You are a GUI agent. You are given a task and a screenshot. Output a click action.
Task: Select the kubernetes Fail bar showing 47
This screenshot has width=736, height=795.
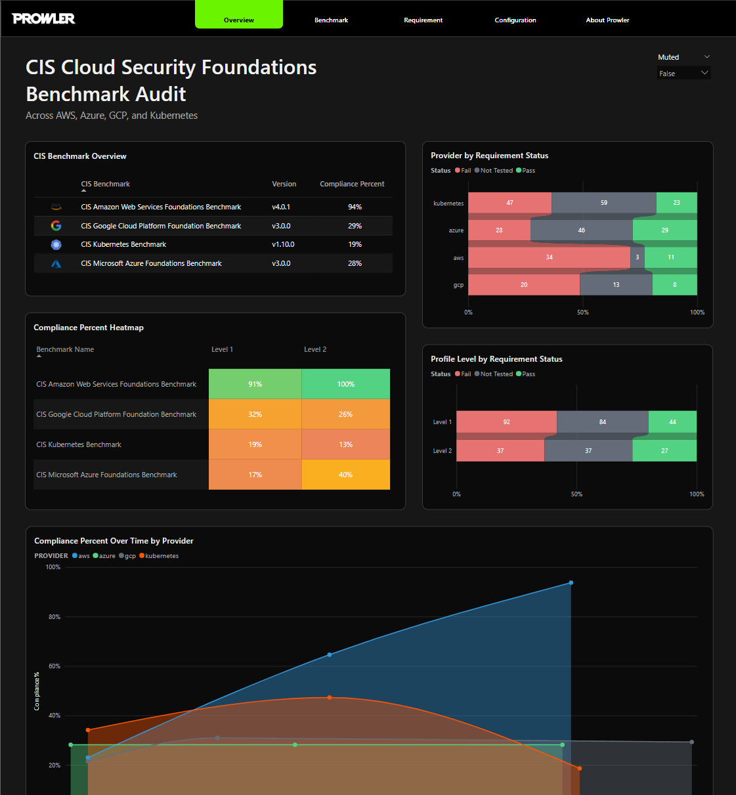[x=510, y=203]
